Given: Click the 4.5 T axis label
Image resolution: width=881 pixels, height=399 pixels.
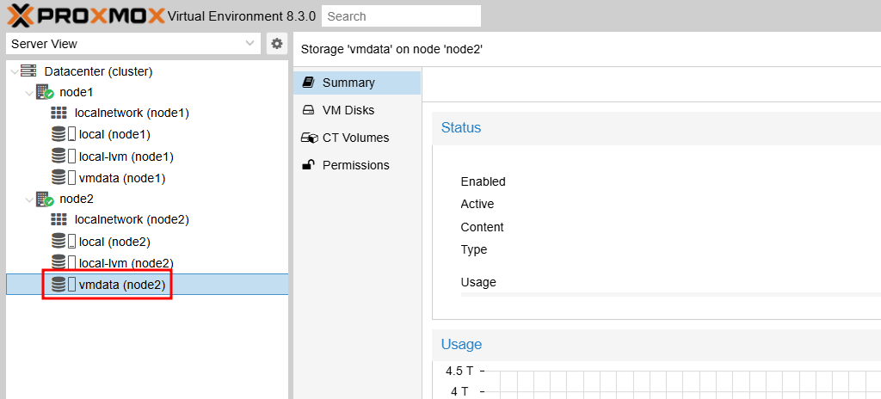Looking at the screenshot, I should tap(460, 371).
